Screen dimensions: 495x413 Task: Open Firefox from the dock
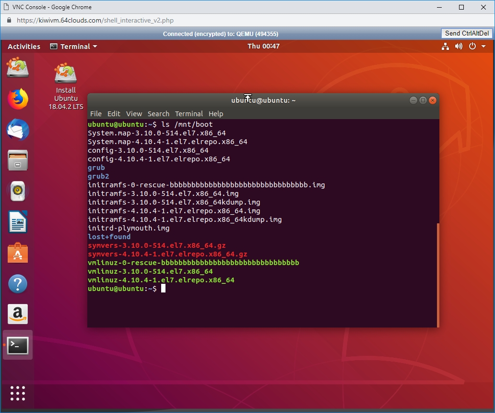[18, 99]
